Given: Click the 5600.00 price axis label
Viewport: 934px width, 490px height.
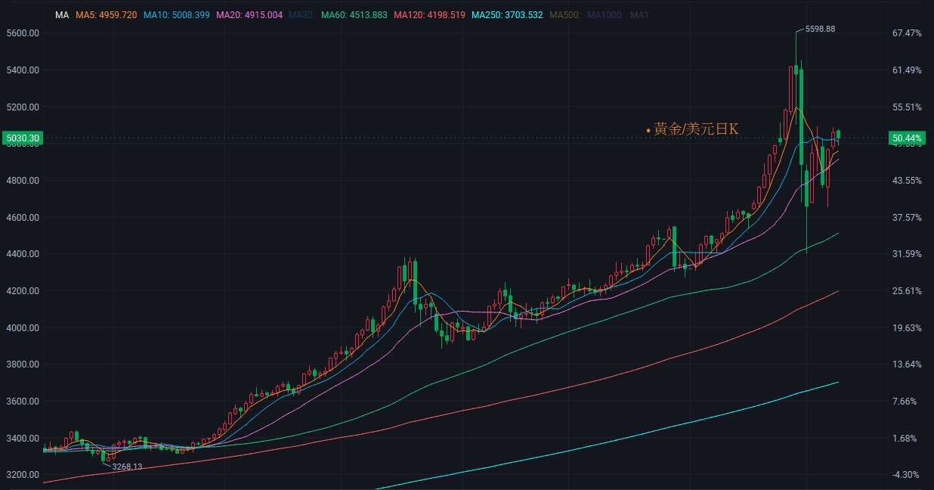Looking at the screenshot, I should click(x=22, y=33).
